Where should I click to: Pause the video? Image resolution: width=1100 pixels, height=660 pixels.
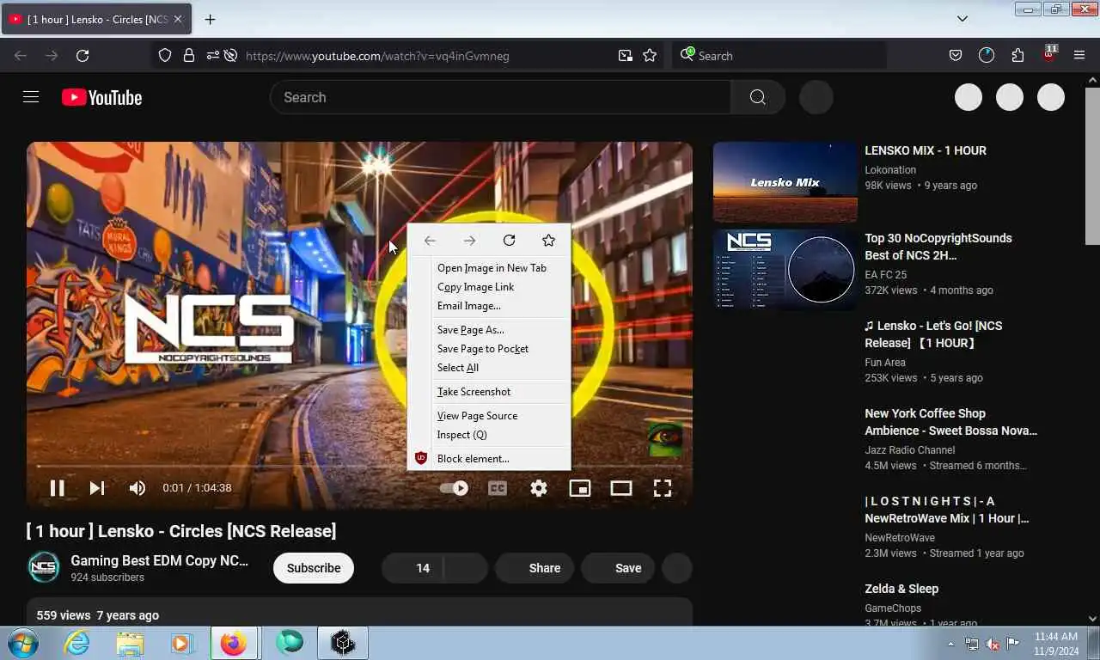[x=57, y=488]
